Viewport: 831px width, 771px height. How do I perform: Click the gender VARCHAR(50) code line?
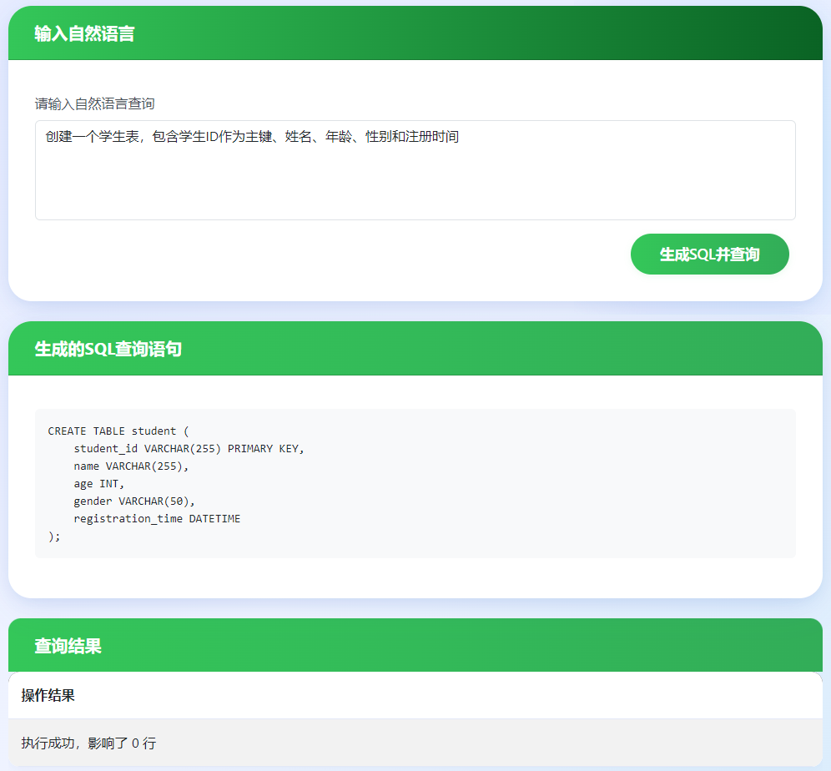134,501
